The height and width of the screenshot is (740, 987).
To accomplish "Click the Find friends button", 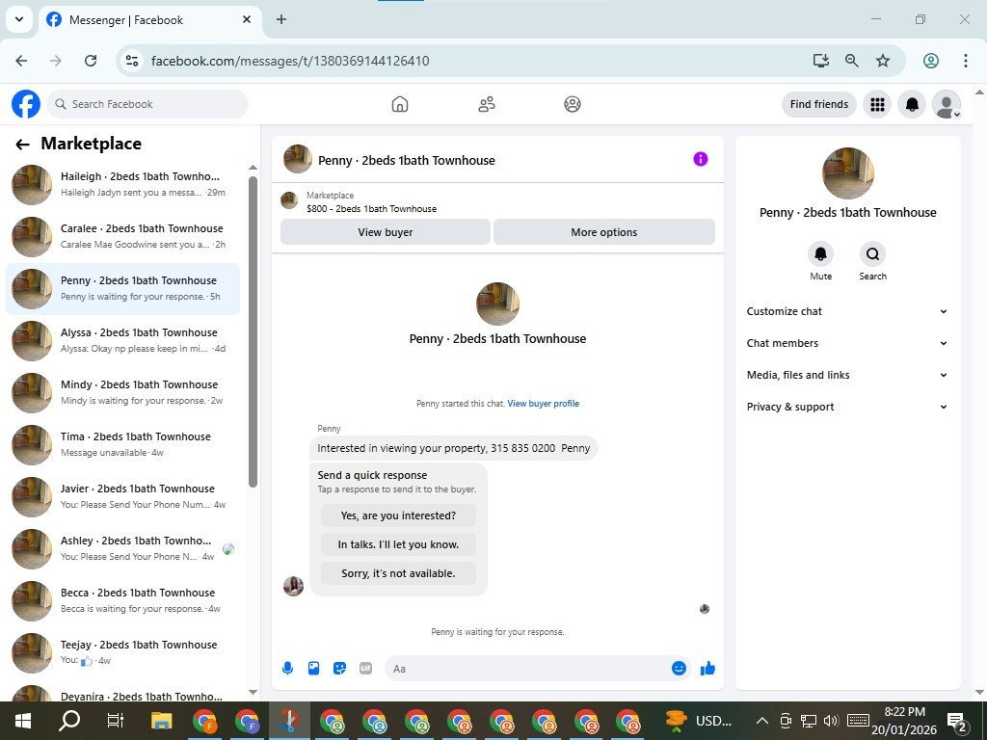I will 819,104.
